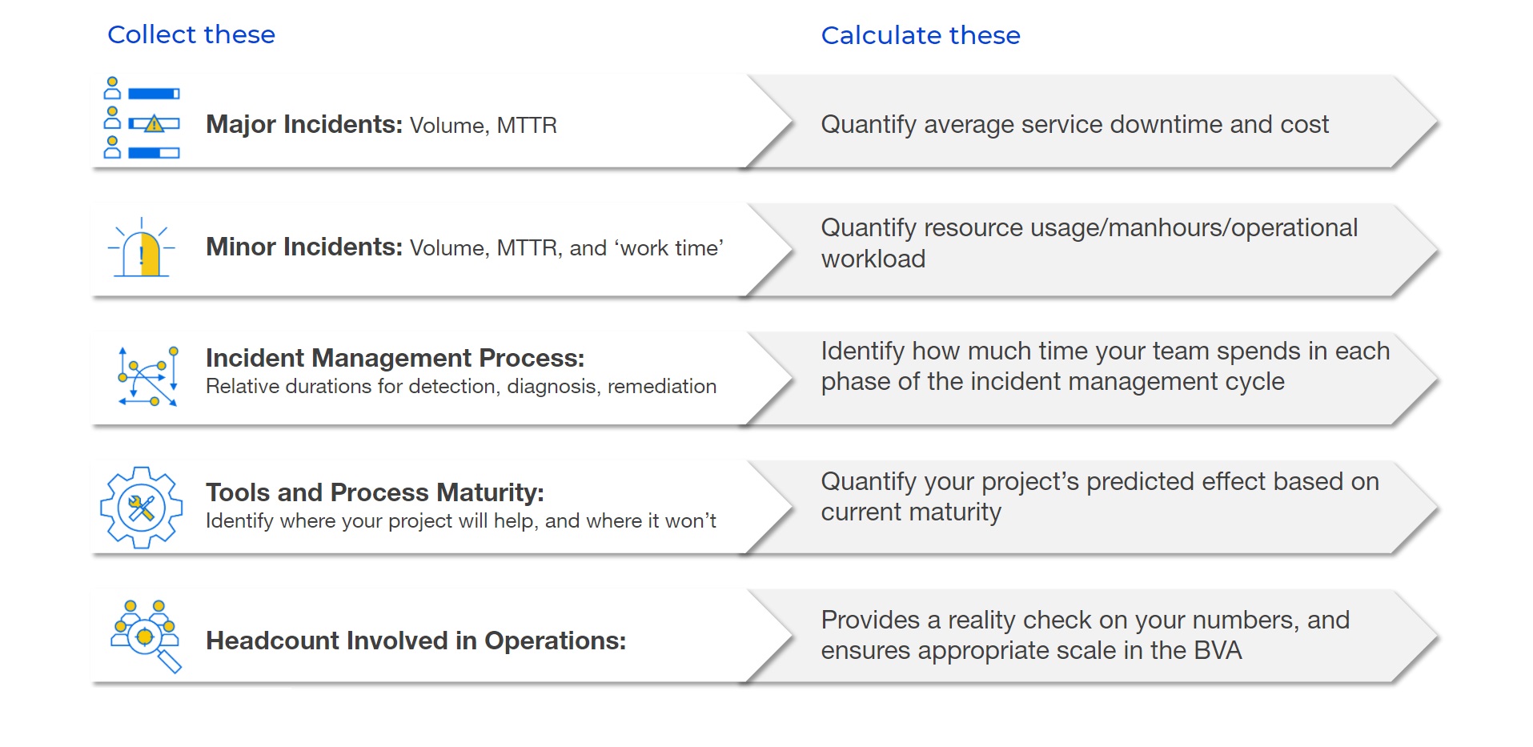
Task: Click the warning triangle in Major Incidents icon
Action: point(154,124)
